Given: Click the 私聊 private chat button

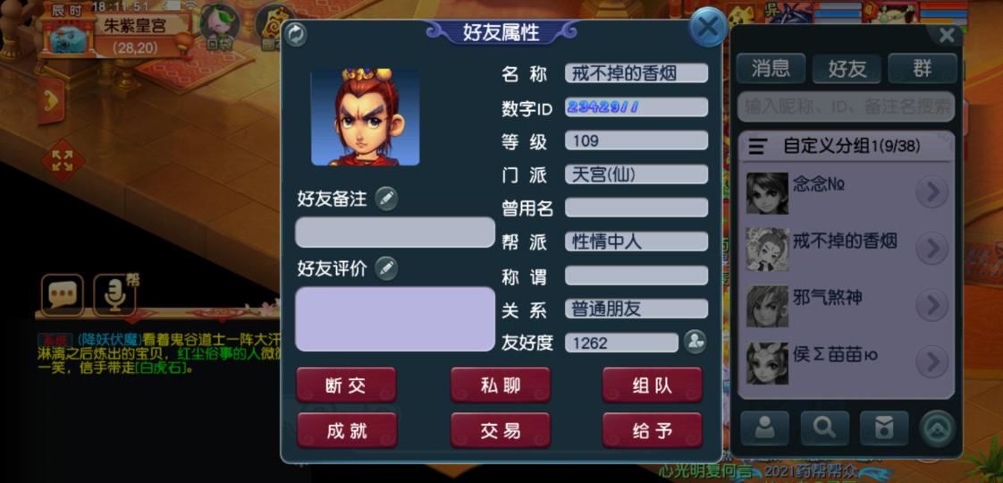Looking at the screenshot, I should coord(501,386).
